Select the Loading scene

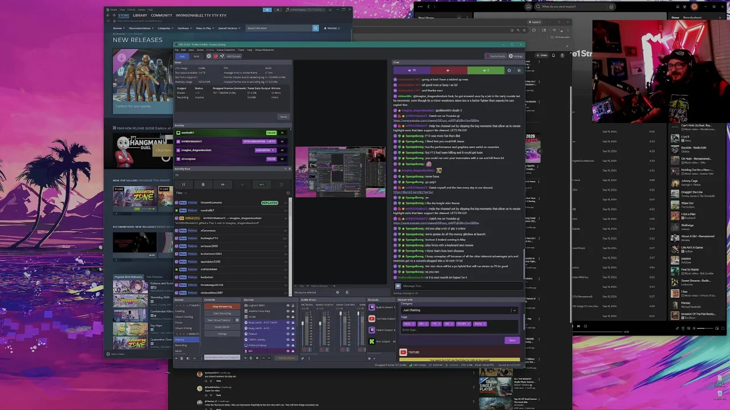(186, 311)
